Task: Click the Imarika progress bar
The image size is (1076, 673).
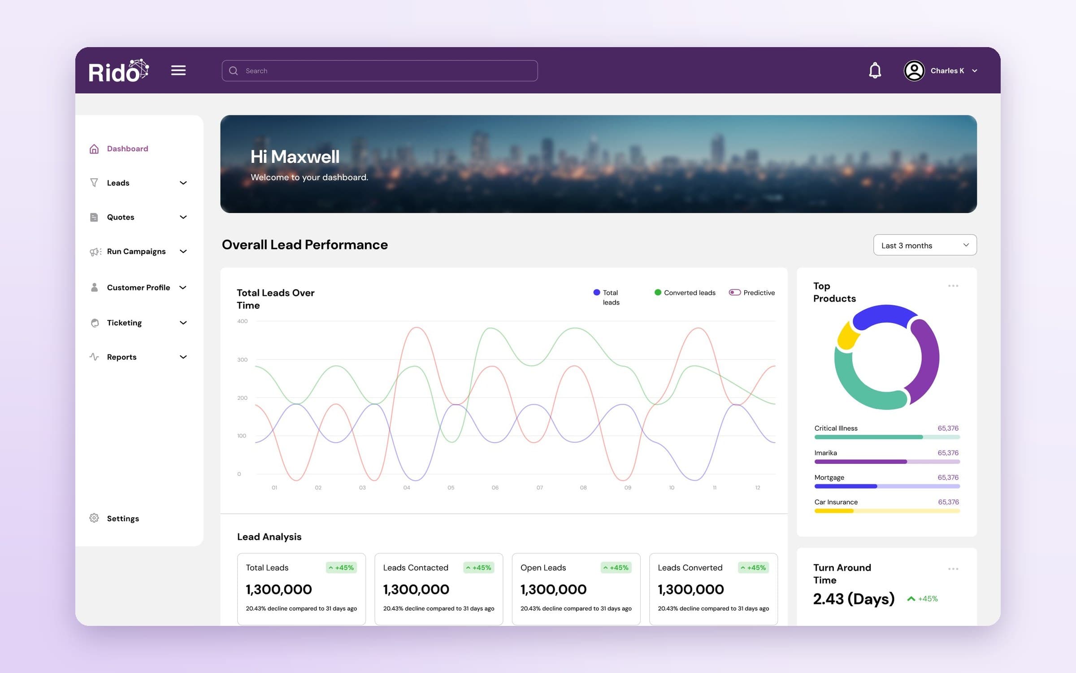Action: pos(887,462)
